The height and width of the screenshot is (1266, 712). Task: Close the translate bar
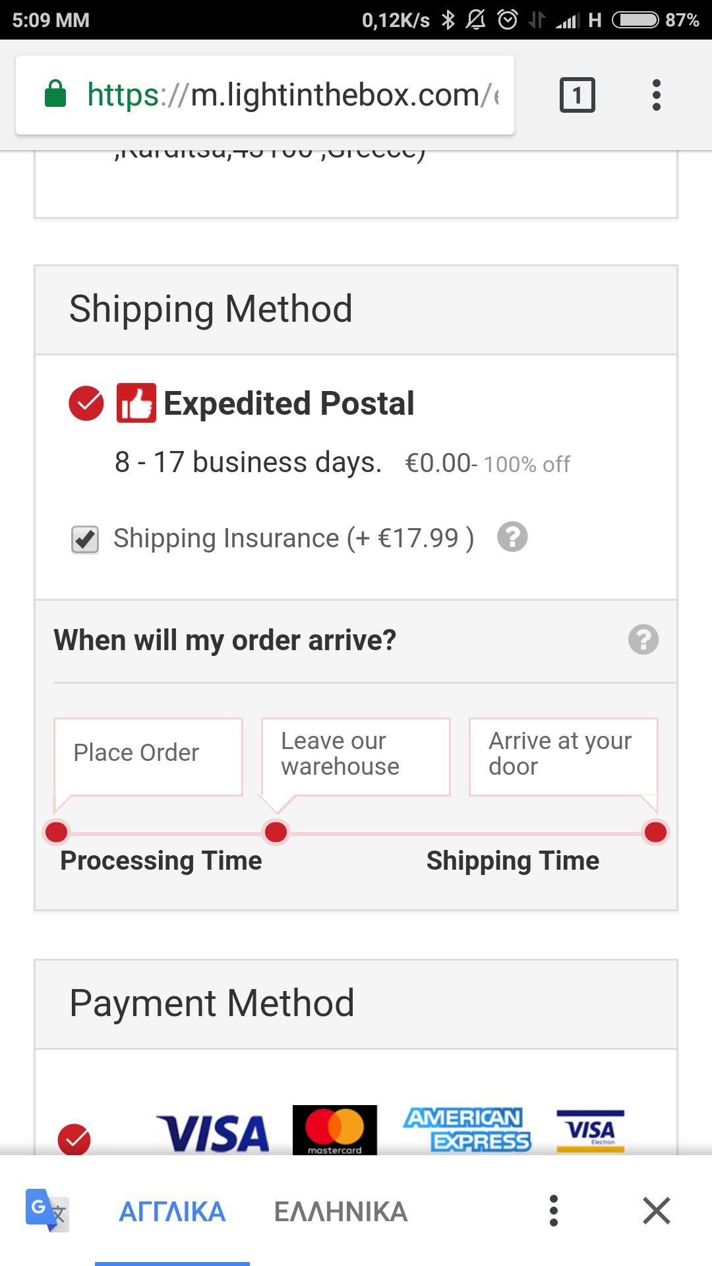[x=656, y=1211]
